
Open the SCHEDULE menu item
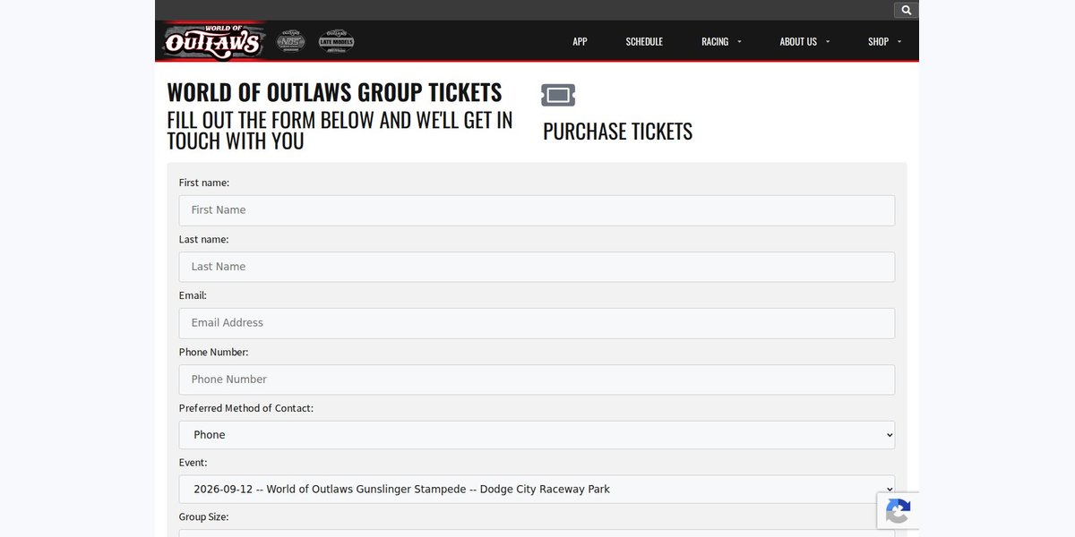point(644,41)
